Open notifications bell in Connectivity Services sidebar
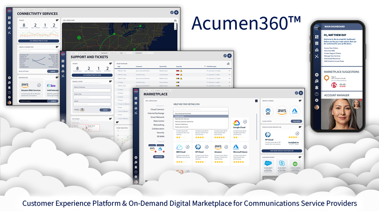 point(9,87)
